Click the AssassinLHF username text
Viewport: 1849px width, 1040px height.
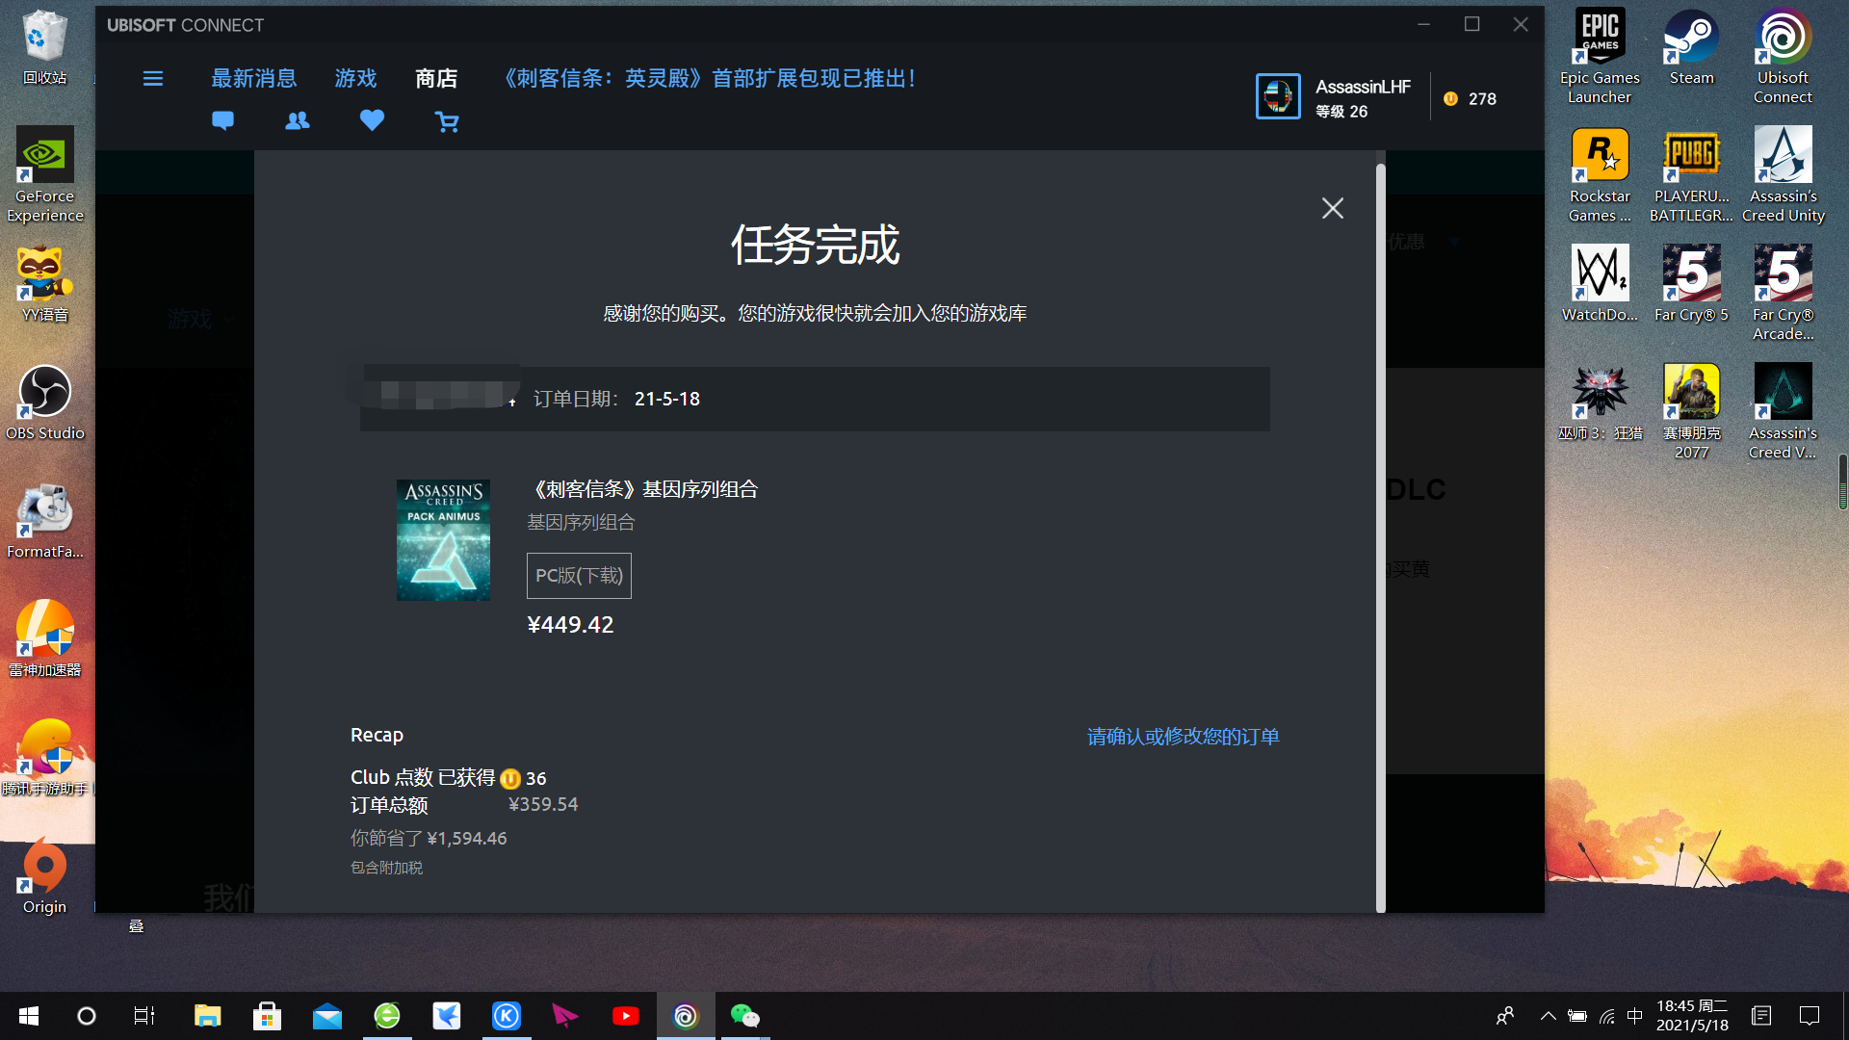(x=1363, y=87)
